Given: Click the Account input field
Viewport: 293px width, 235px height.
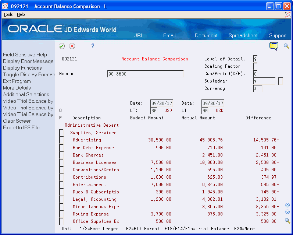Looking at the screenshot, I should pos(146,74).
